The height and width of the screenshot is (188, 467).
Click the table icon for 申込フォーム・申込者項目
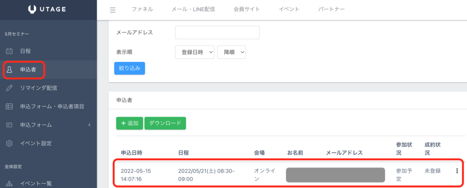pos(9,106)
